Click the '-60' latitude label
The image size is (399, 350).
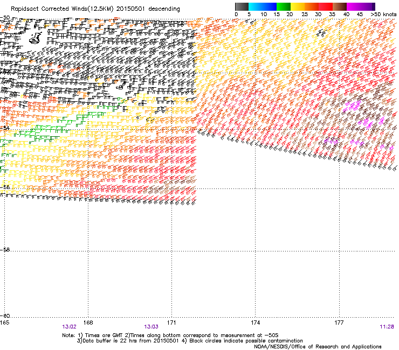click(x=5, y=316)
